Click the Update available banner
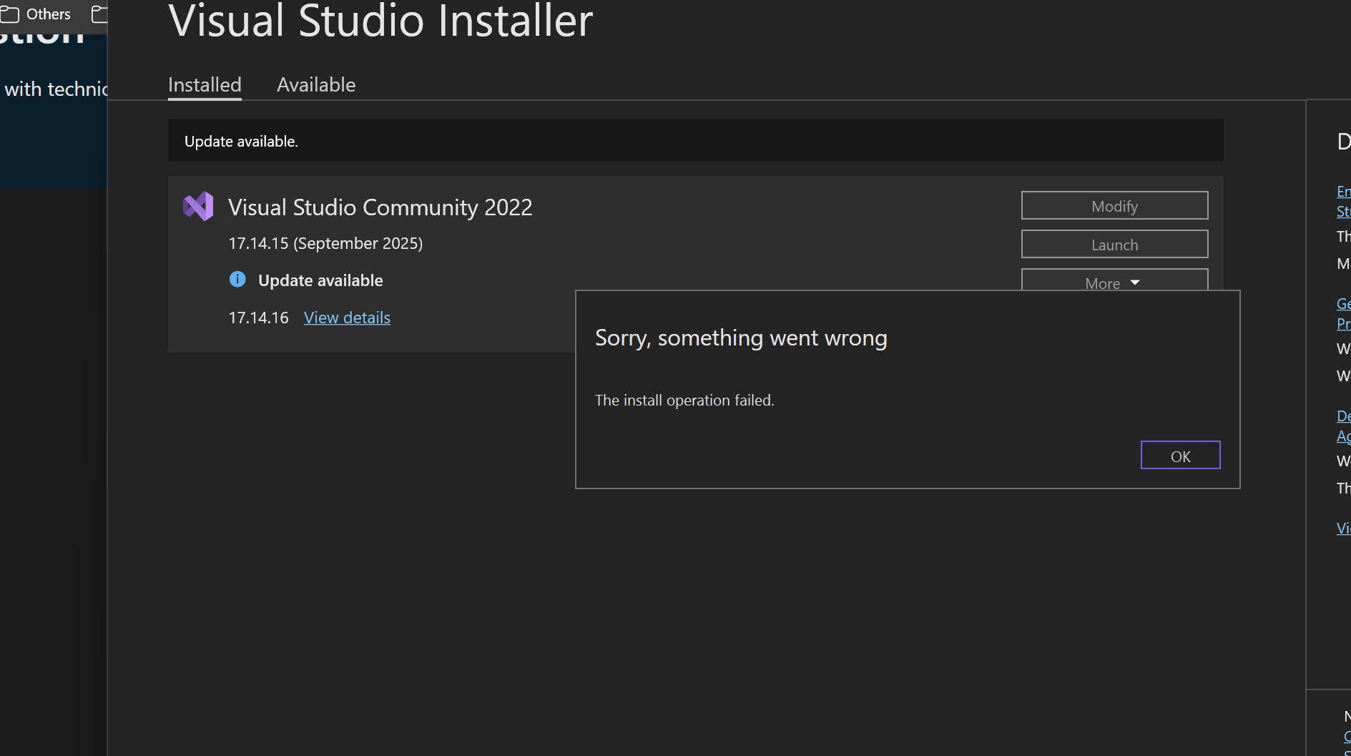This screenshot has width=1351, height=756. point(241,141)
